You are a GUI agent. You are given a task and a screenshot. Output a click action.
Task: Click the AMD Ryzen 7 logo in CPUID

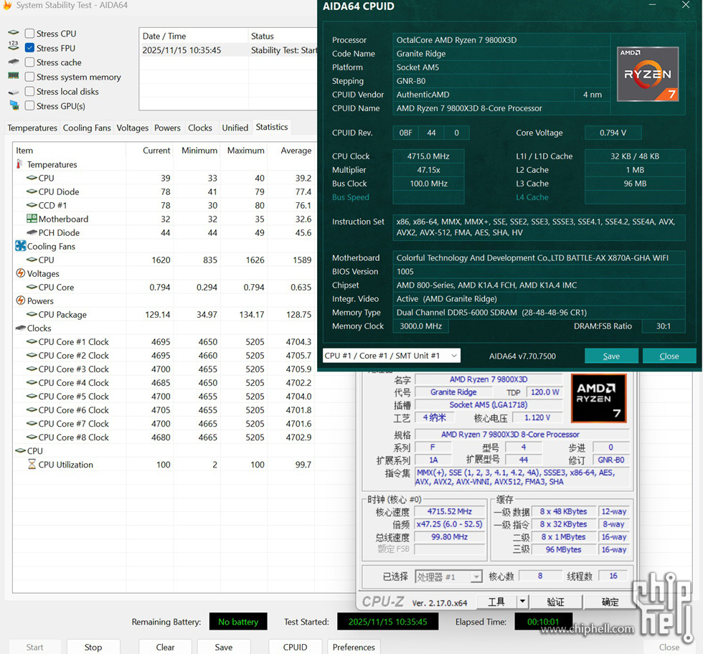pos(648,74)
